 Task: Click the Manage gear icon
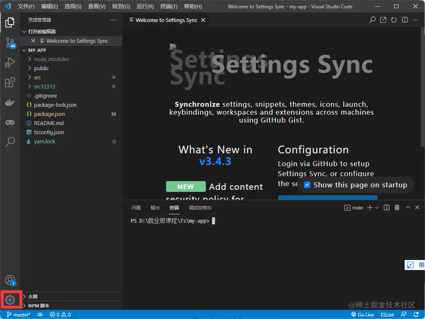(x=10, y=300)
